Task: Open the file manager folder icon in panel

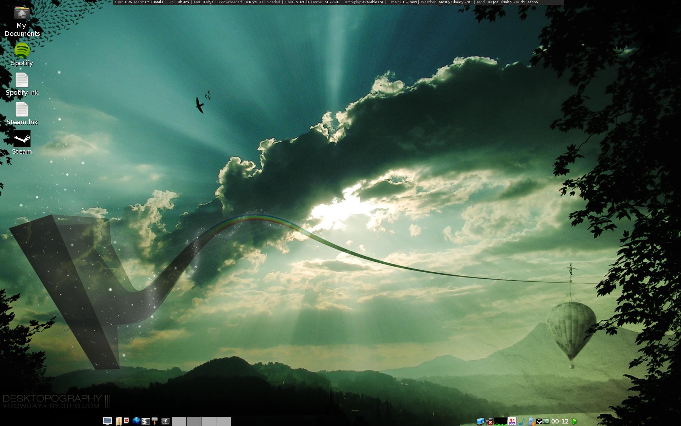Action: [118, 421]
